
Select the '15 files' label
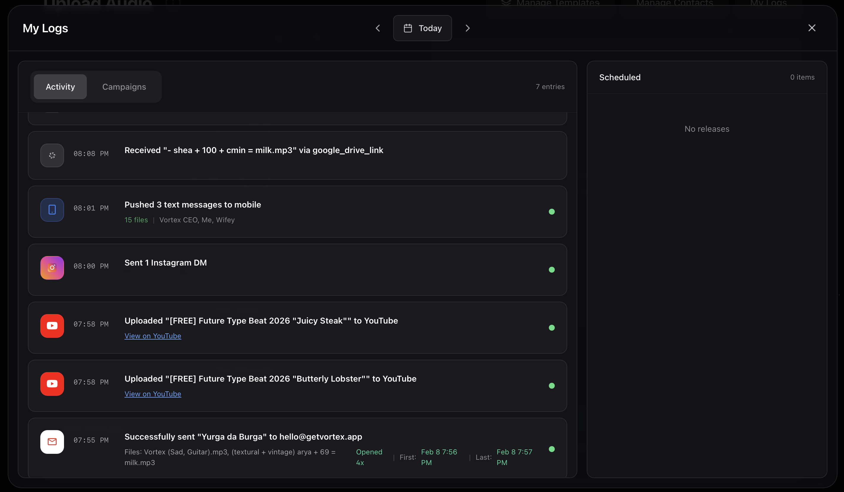point(136,220)
